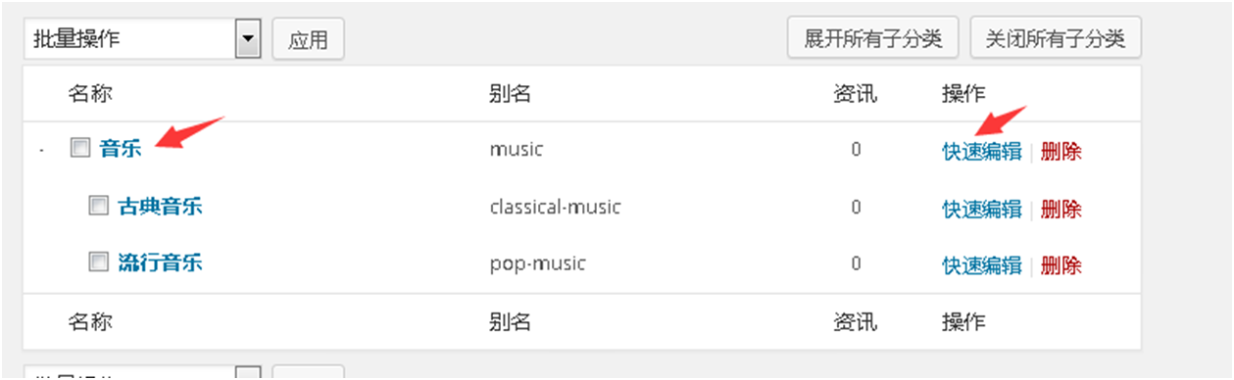Image resolution: width=1234 pixels, height=380 pixels.
Task: Click 展开所有子分类 button
Action: (873, 38)
